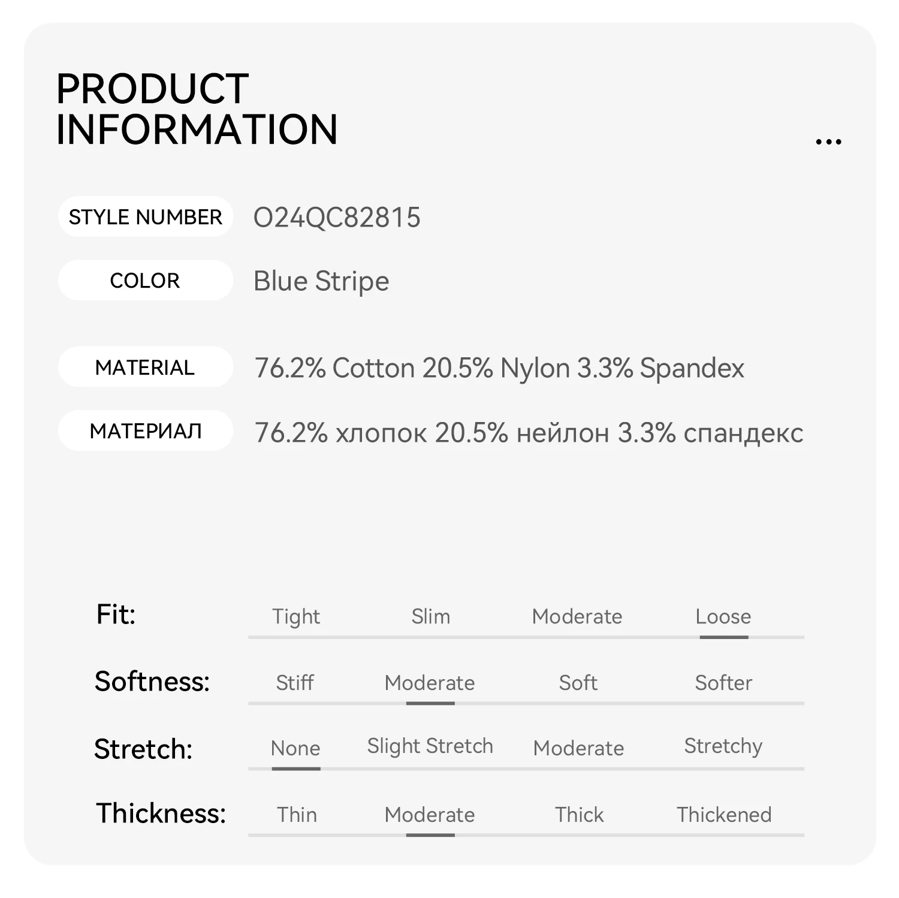
Task: Select None on the Stretch scale
Action: click(295, 748)
